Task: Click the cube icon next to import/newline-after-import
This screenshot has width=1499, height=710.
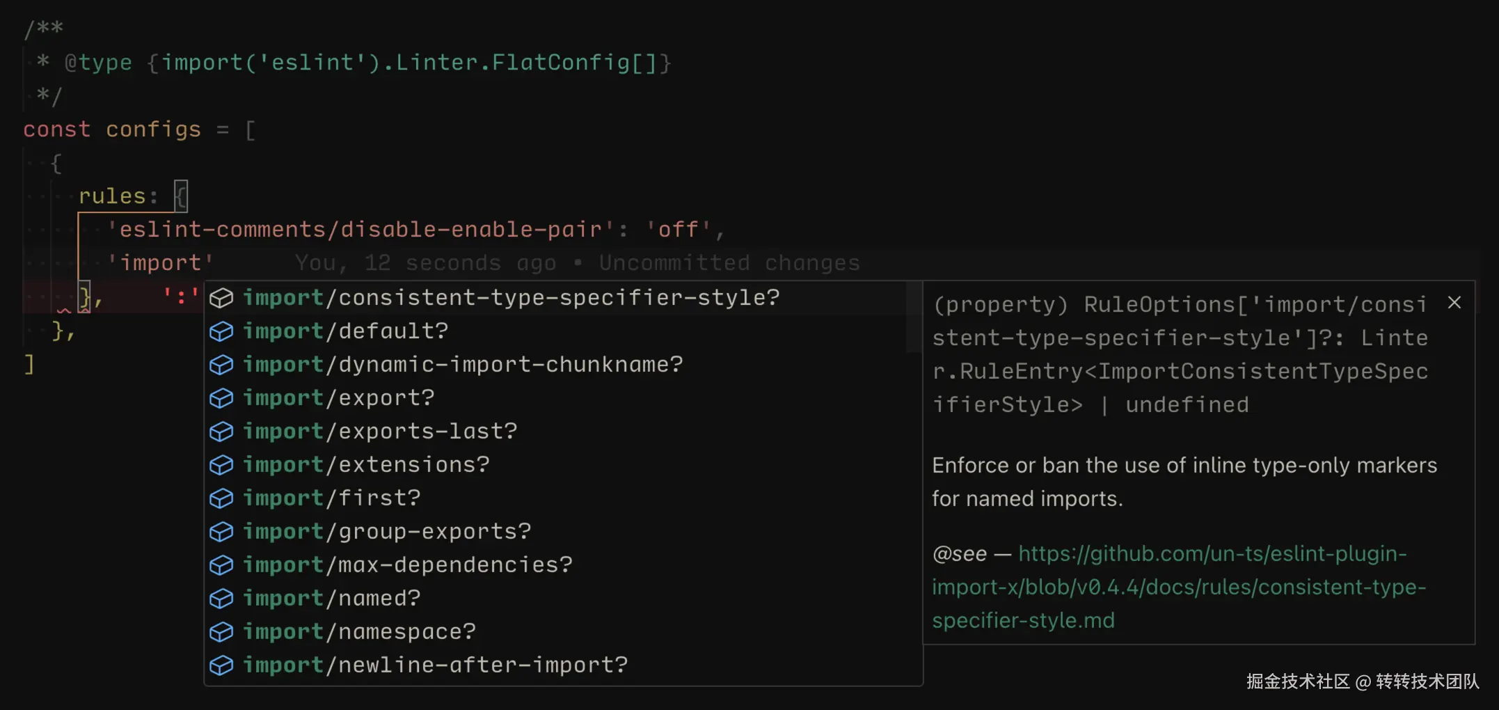Action: (x=221, y=665)
